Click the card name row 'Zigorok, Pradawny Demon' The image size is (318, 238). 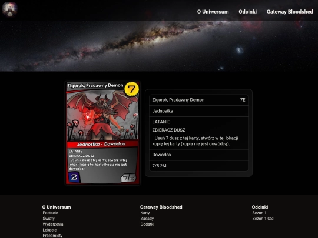(198, 100)
